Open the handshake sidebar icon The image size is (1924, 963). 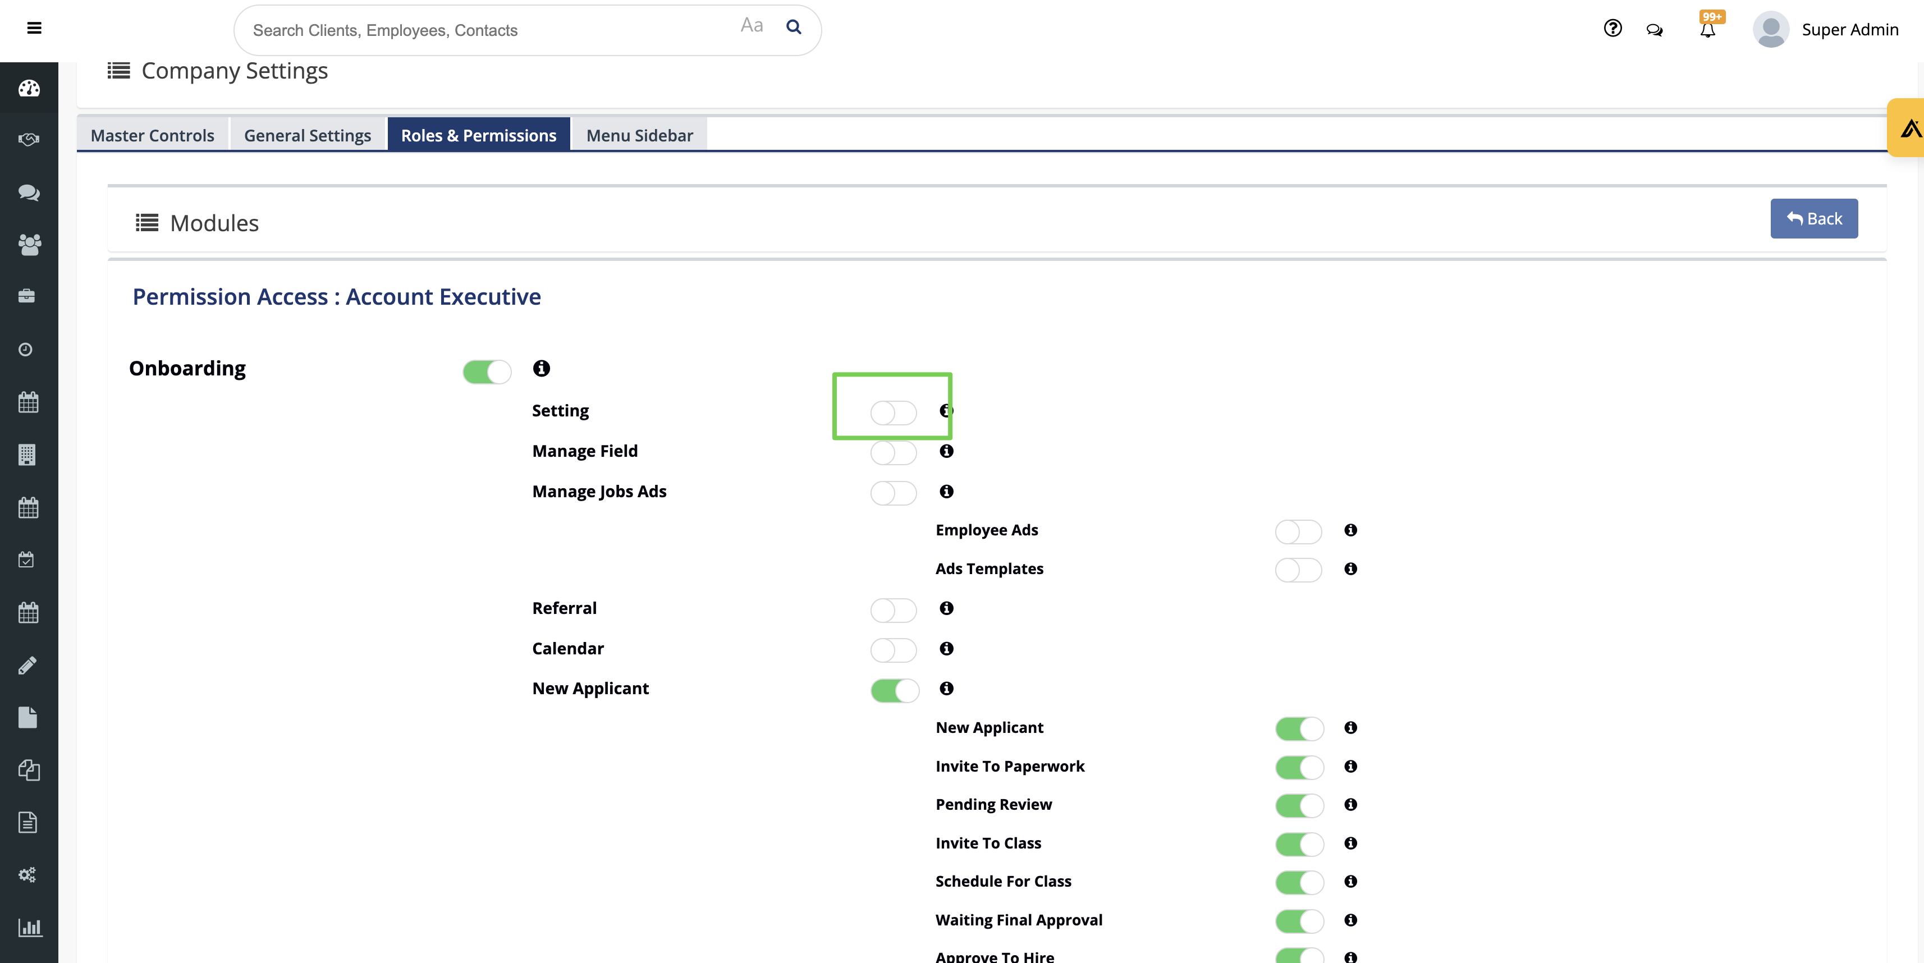pos(29,140)
